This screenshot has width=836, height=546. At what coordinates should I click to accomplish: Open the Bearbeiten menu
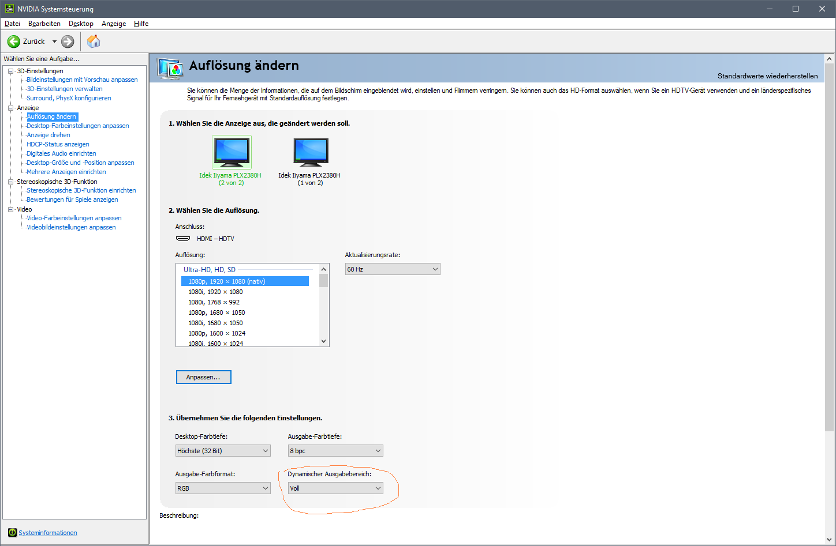(x=44, y=24)
